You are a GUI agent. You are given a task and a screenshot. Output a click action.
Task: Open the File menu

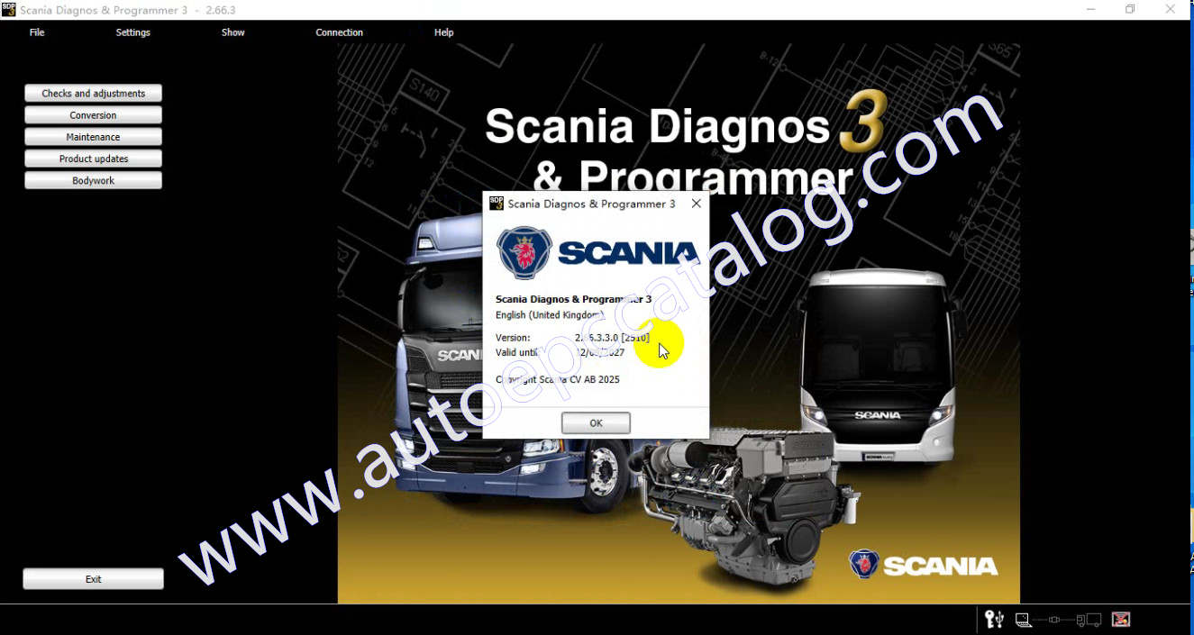tap(37, 32)
